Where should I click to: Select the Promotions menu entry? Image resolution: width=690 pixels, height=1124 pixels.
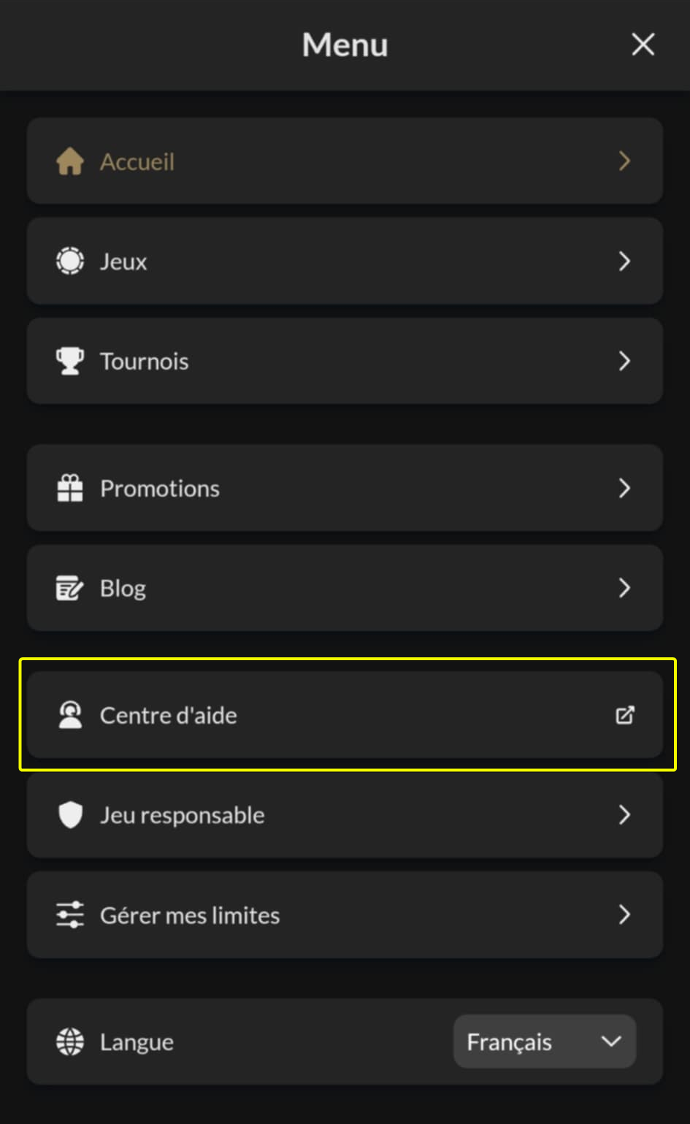coord(345,488)
